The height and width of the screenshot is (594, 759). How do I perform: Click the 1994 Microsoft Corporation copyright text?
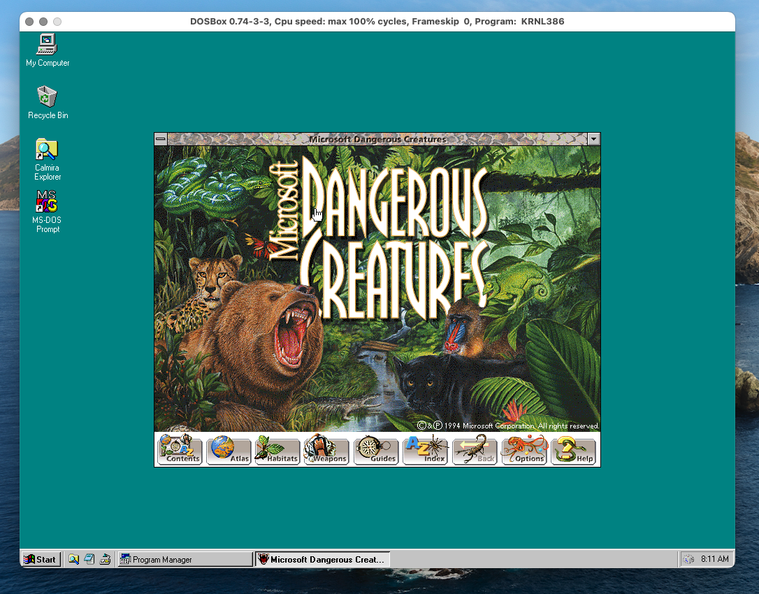[508, 426]
